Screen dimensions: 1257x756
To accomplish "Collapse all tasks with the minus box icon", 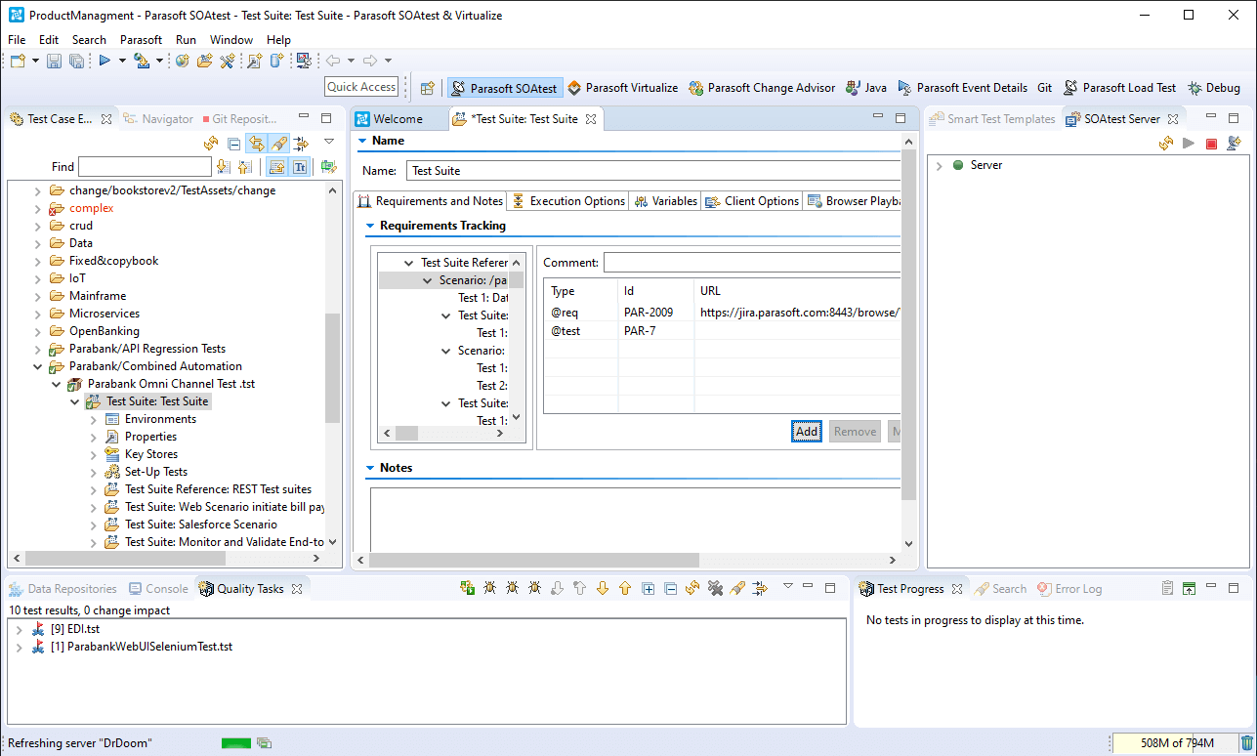I will [670, 588].
